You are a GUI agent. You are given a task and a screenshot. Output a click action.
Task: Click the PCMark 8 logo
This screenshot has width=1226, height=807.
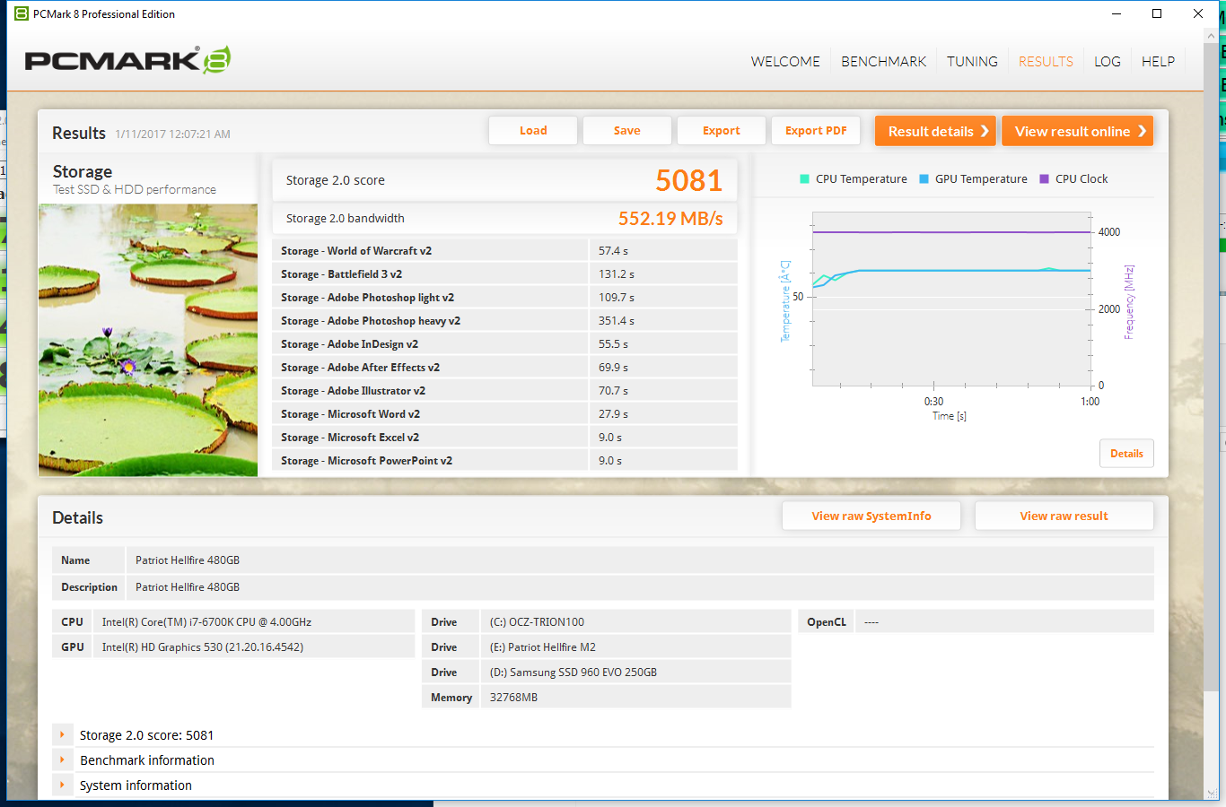tap(127, 60)
